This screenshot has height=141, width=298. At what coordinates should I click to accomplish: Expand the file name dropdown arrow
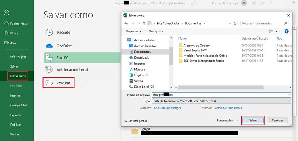(x=289, y=95)
